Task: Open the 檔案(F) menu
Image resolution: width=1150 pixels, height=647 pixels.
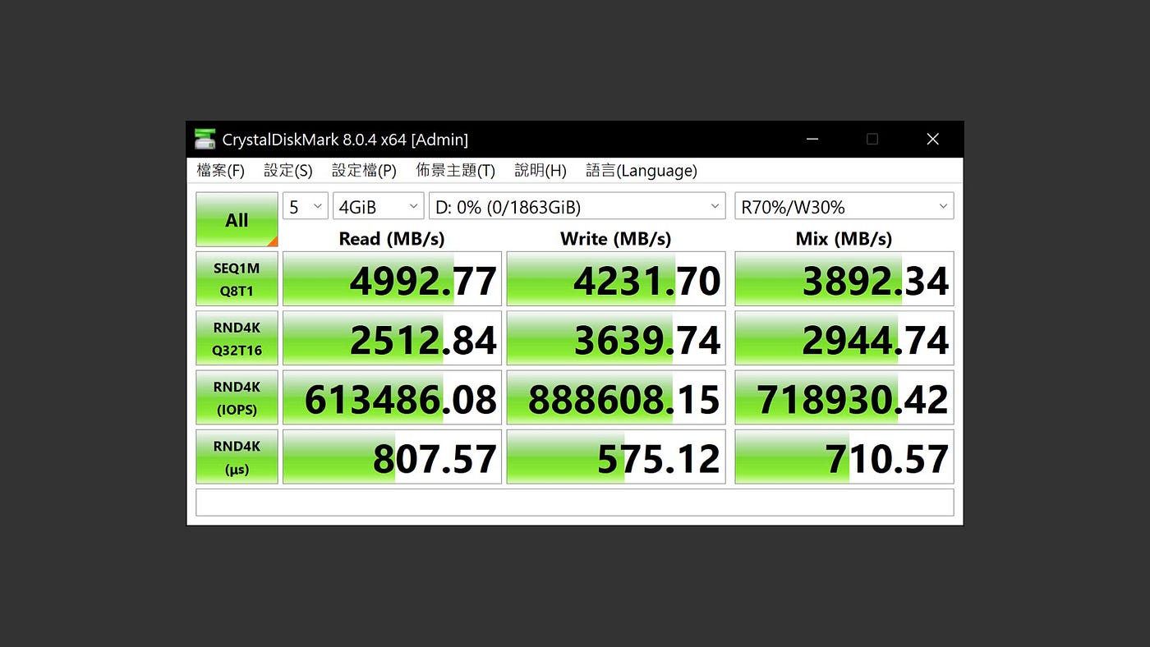Action: pyautogui.click(x=221, y=171)
